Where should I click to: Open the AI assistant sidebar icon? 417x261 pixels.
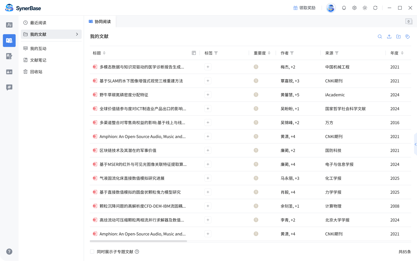[9, 25]
